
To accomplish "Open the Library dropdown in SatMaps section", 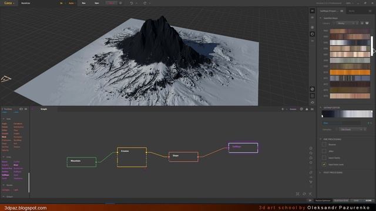I will coord(345,23).
